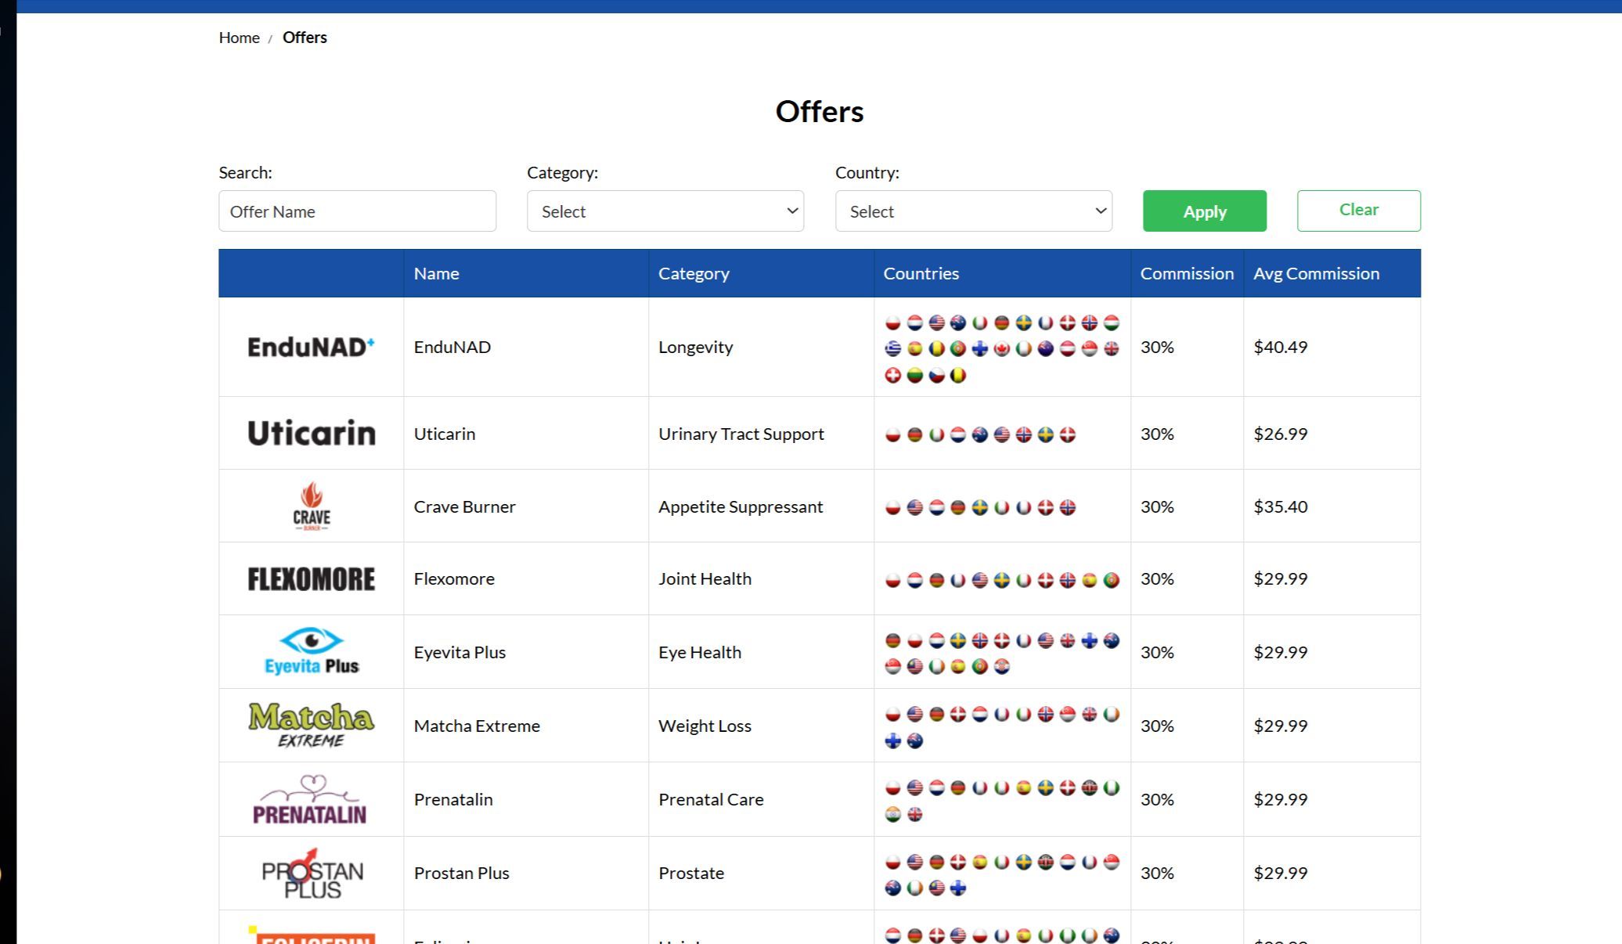Open the Category select dropdown
Screen dimensions: 1622x944
click(665, 211)
